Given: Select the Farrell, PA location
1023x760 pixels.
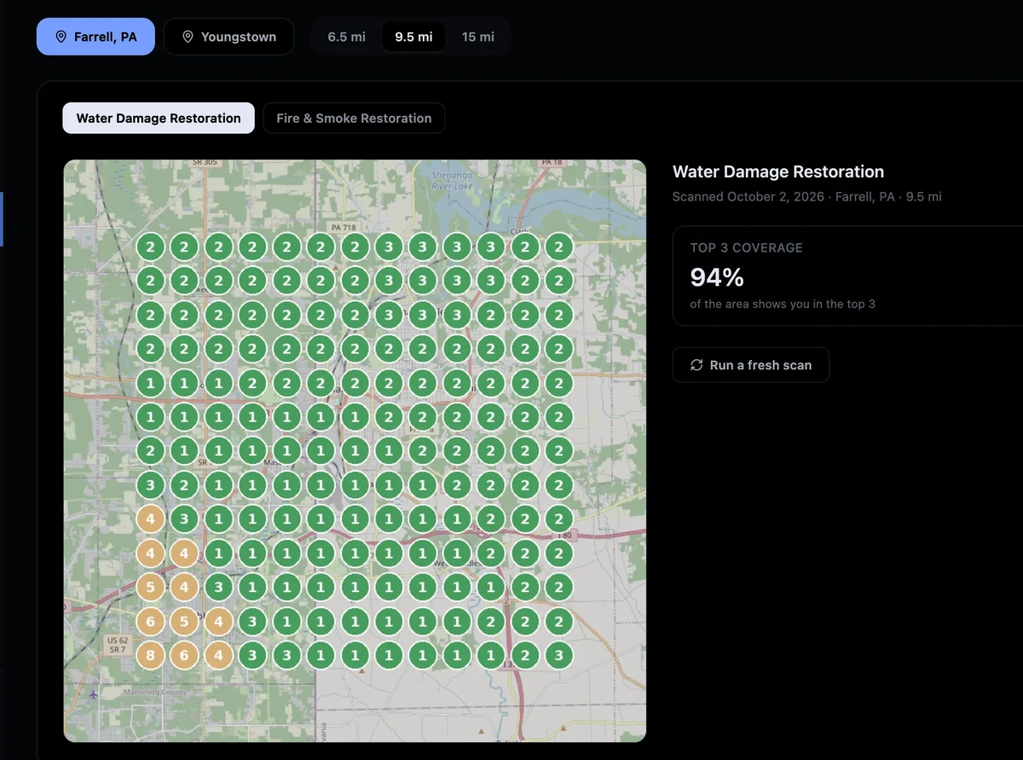Looking at the screenshot, I should tap(95, 37).
